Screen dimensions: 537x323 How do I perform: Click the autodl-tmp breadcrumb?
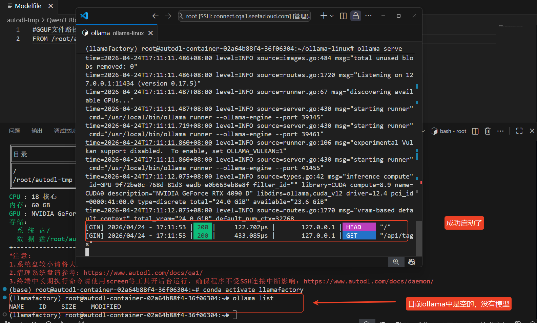pyautogui.click(x=23, y=20)
